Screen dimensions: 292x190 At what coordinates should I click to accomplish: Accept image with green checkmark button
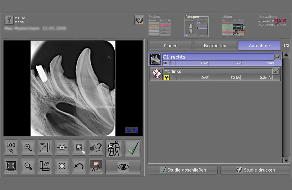coord(132,148)
